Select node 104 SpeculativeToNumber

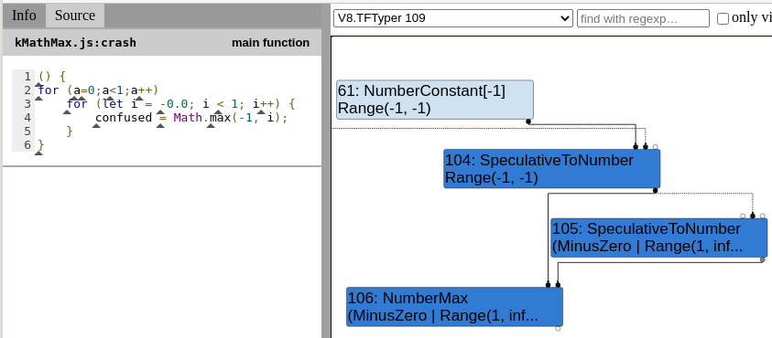(551, 169)
